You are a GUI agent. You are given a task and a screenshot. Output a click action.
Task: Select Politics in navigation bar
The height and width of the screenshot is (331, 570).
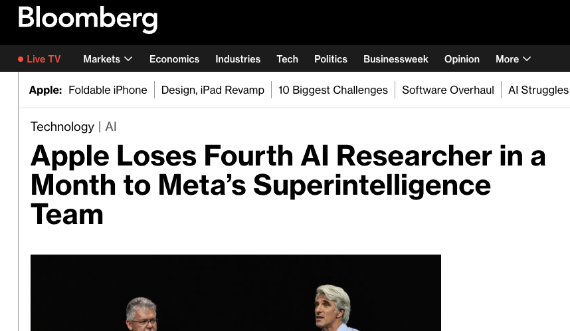tap(331, 59)
